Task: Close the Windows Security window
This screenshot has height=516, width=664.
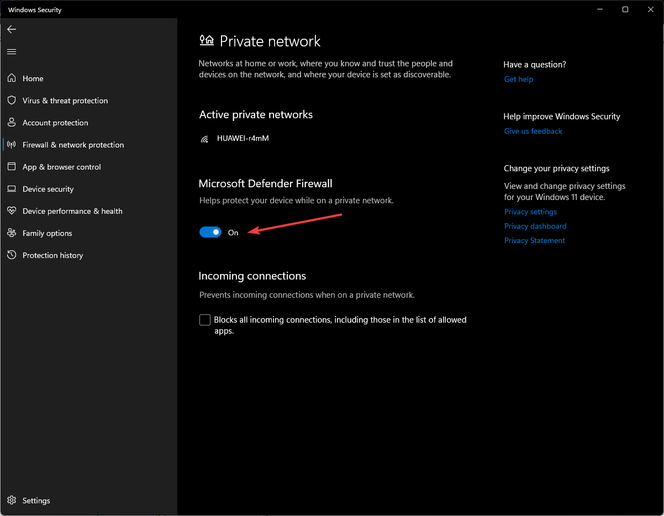Action: click(651, 9)
